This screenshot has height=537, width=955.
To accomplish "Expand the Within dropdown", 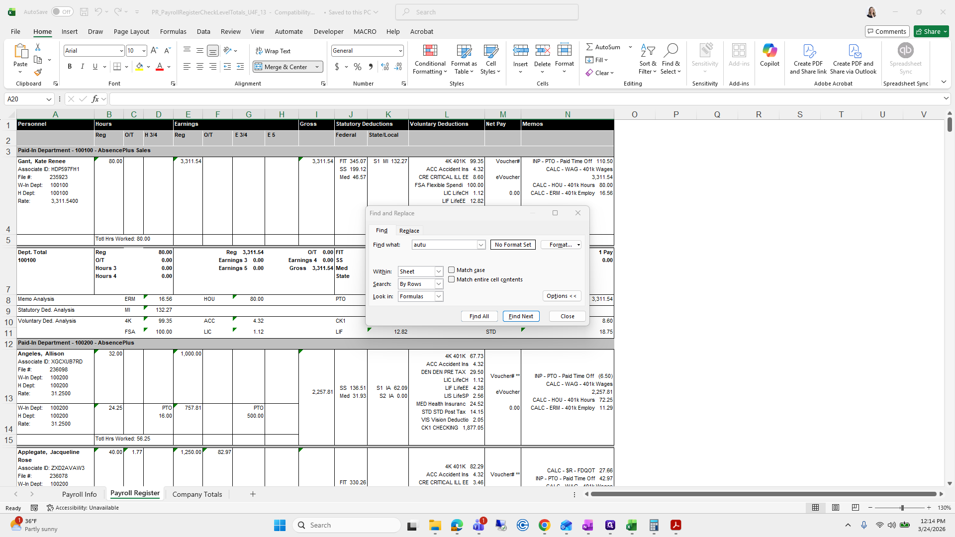I will pyautogui.click(x=439, y=271).
